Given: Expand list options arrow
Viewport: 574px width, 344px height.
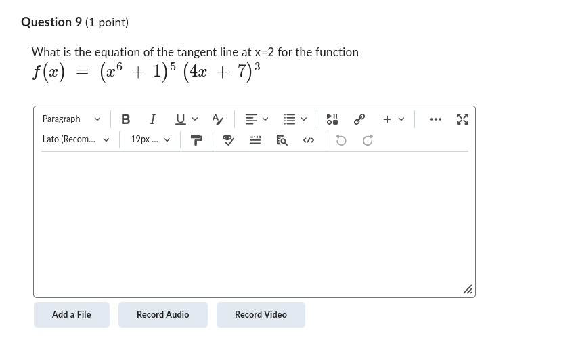Looking at the screenshot, I should point(304,119).
